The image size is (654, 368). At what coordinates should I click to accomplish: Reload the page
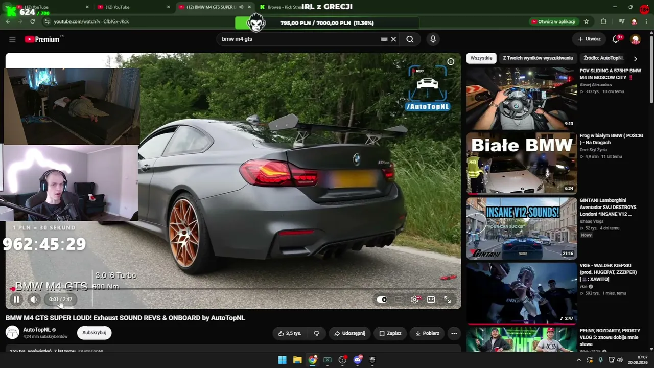pyautogui.click(x=33, y=21)
